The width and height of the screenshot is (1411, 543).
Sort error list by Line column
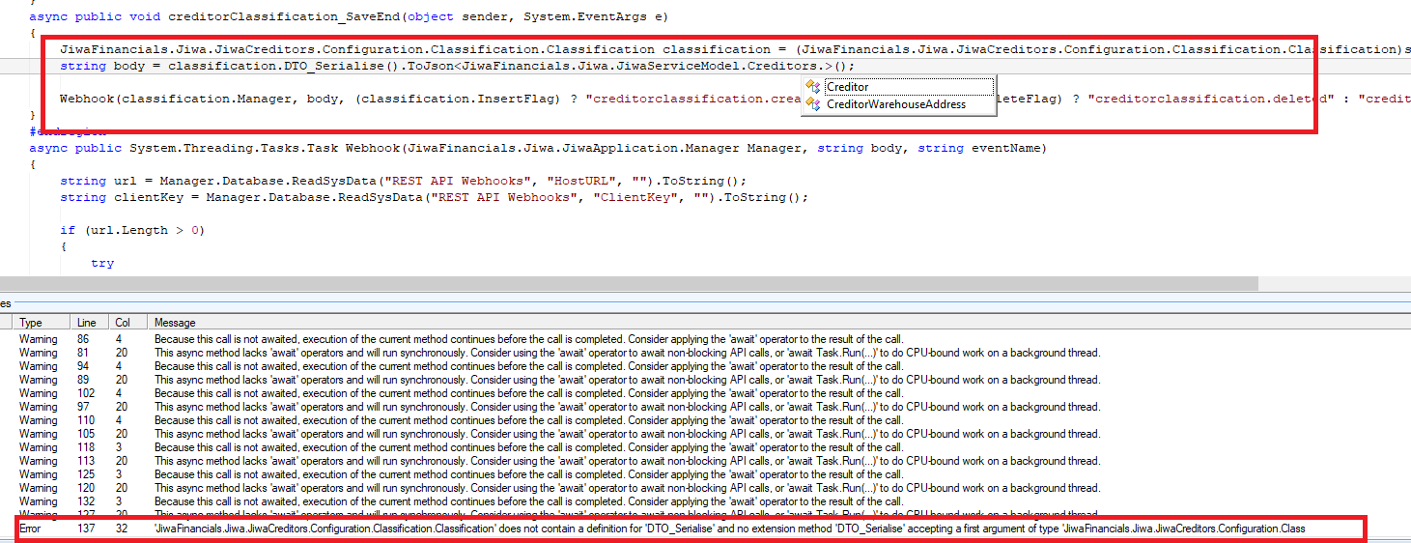click(x=86, y=323)
